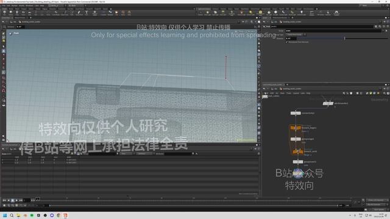Select the Tube shelf tool

(x=17, y=13)
